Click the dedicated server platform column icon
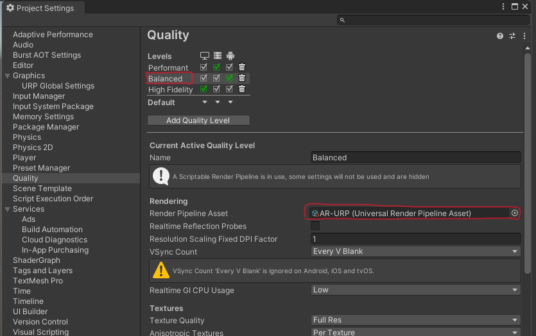 [x=218, y=56]
